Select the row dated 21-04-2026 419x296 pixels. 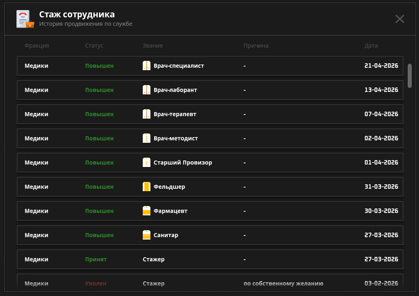click(x=210, y=66)
